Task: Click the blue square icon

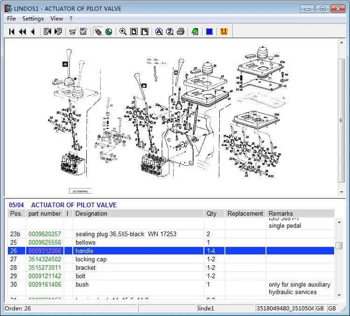Action: pyautogui.click(x=210, y=31)
